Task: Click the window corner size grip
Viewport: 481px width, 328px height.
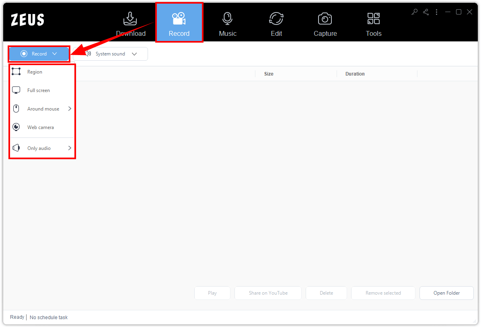Action: coord(475,321)
